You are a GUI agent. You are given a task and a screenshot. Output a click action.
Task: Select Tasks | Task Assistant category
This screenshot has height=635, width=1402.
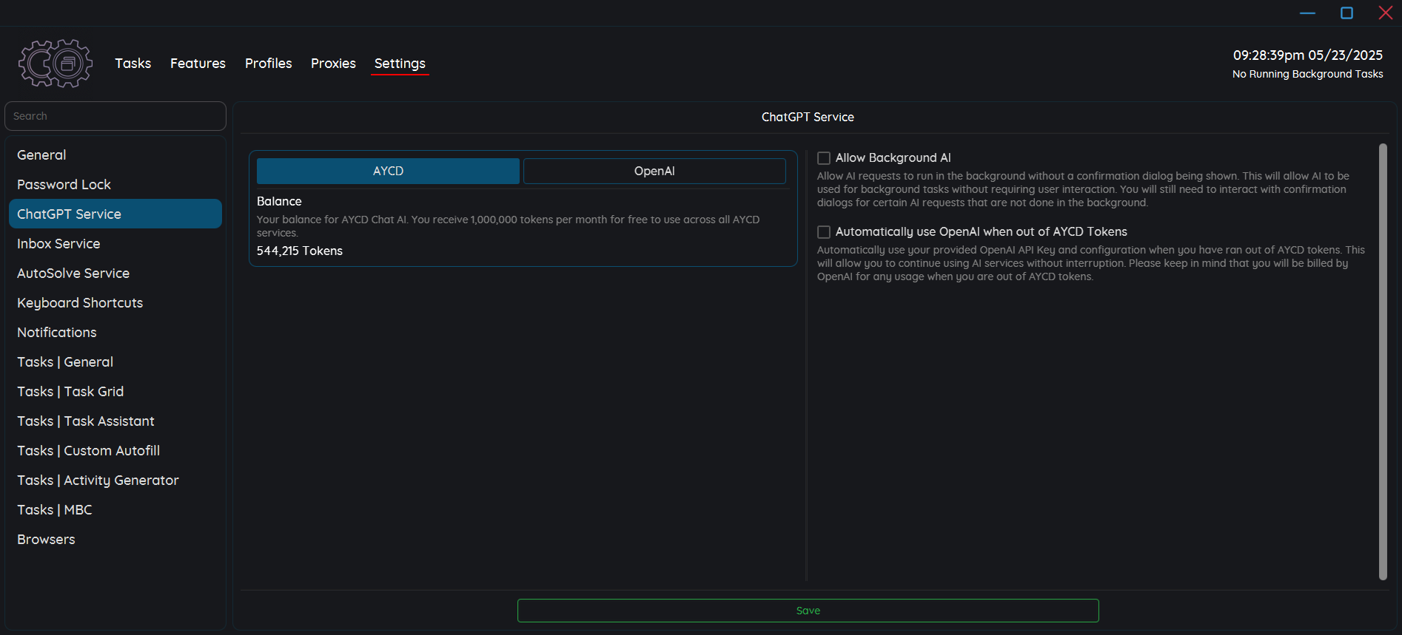(x=115, y=421)
